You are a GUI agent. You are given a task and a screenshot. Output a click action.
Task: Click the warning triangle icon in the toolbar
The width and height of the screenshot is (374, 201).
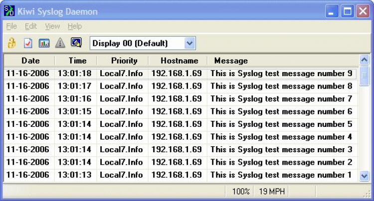tap(60, 43)
